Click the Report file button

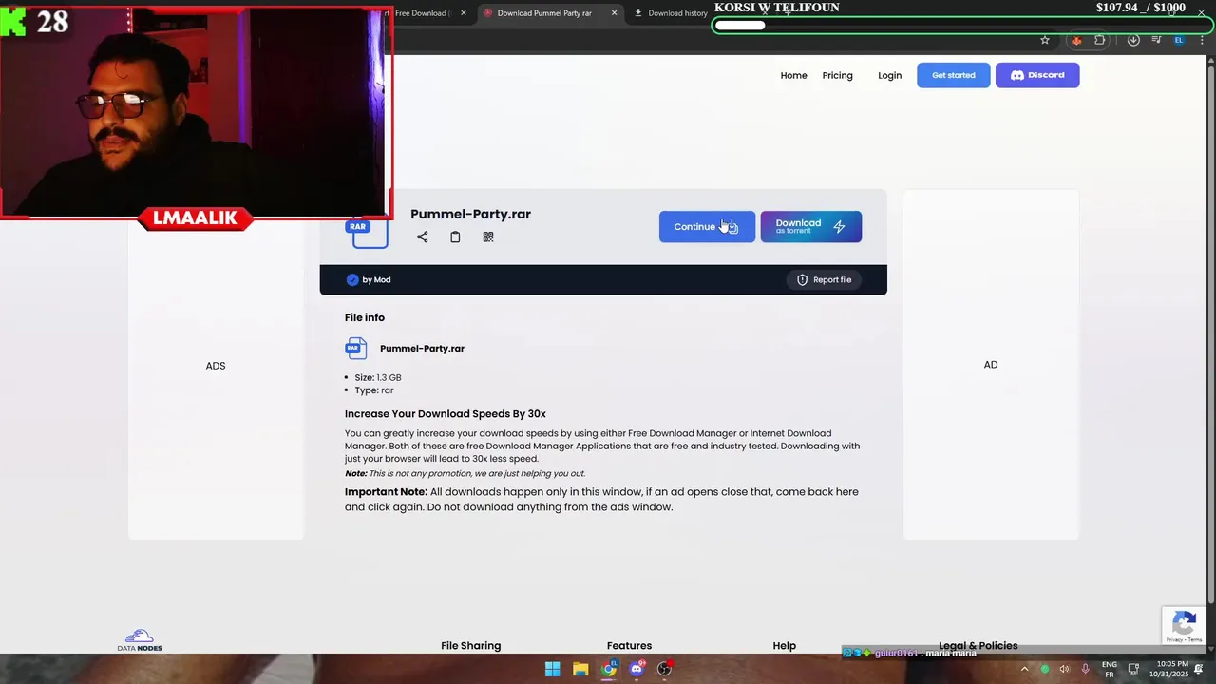tap(824, 279)
